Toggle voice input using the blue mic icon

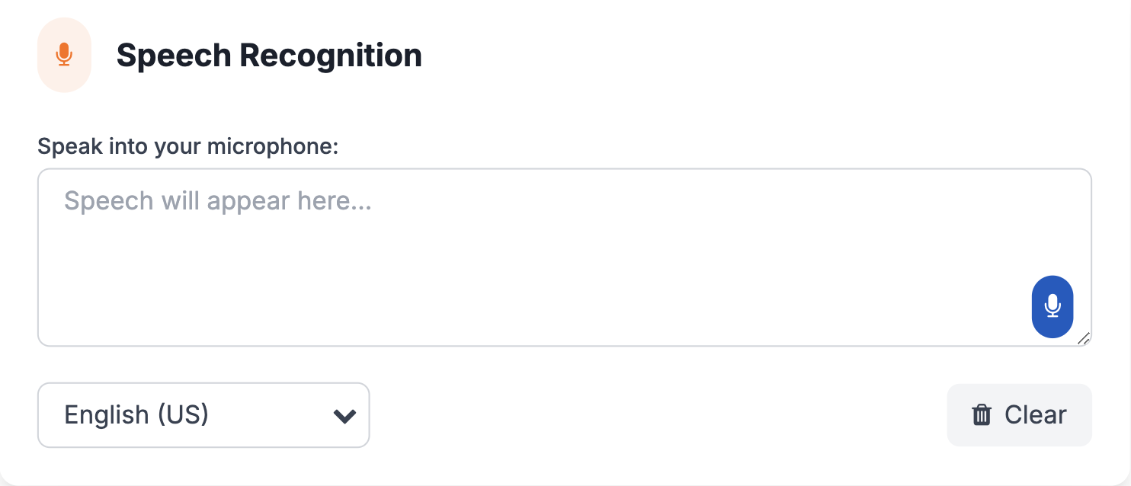tap(1052, 306)
